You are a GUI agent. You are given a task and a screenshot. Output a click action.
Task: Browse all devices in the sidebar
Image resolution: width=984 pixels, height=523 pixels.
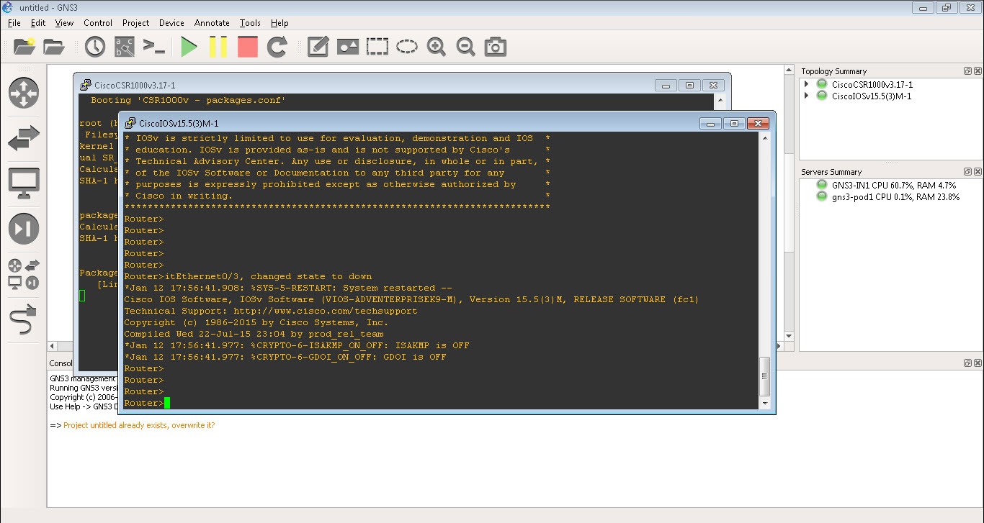click(x=24, y=275)
